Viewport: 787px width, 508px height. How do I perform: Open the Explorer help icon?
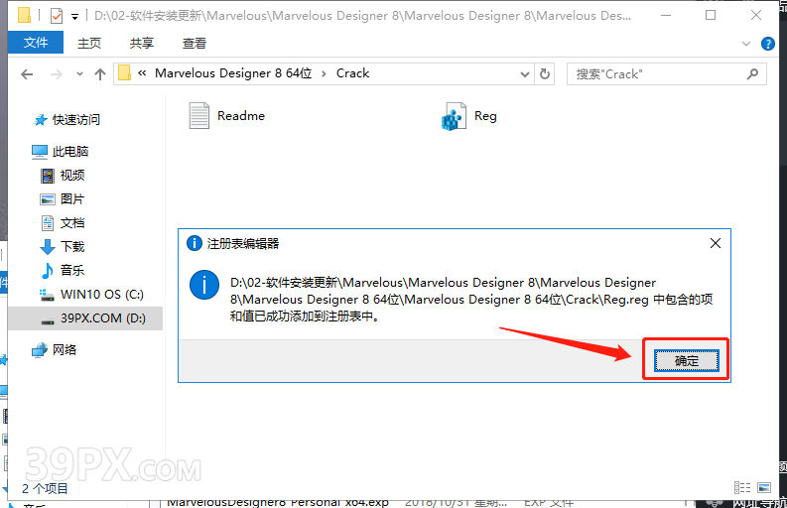tap(767, 44)
